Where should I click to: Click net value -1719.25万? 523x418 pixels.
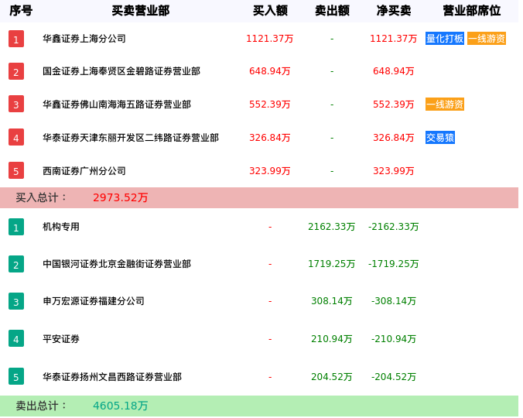point(394,264)
